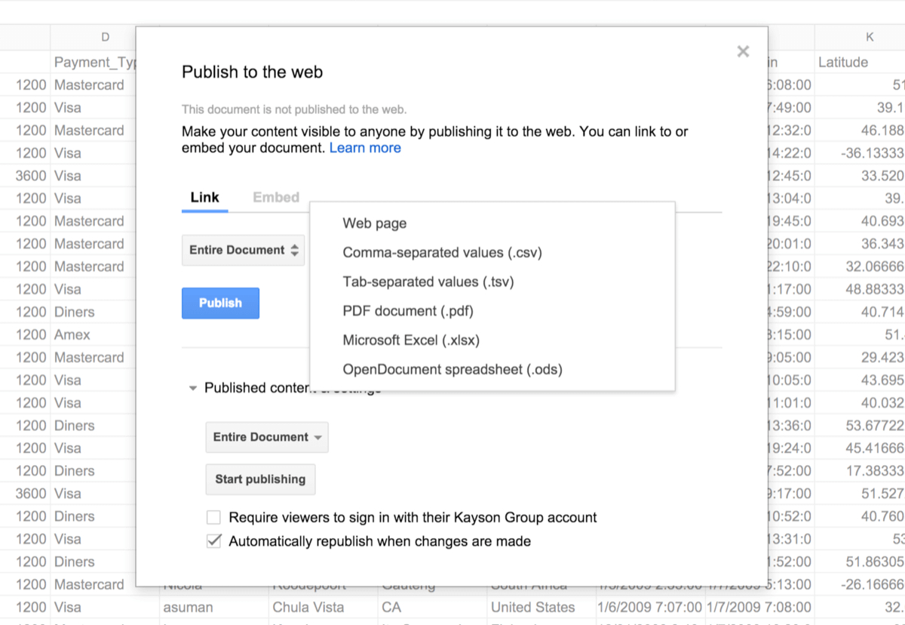Select column D header
Screen dimensions: 905x625
[x=105, y=37]
